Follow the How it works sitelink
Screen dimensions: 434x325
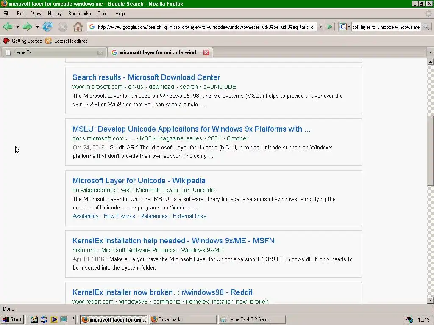click(119, 216)
